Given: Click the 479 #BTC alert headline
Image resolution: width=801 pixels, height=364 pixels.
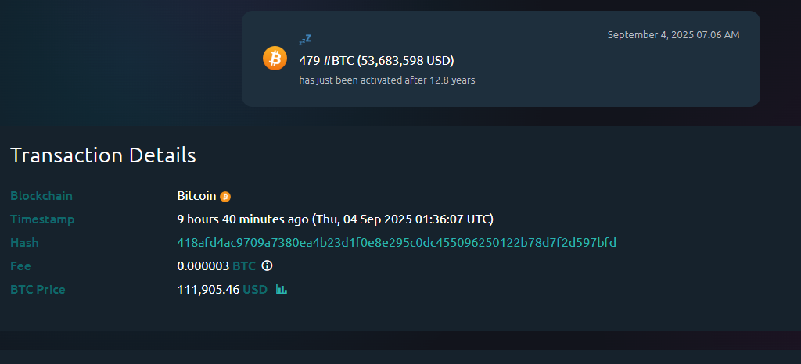Looking at the screenshot, I should click(376, 60).
